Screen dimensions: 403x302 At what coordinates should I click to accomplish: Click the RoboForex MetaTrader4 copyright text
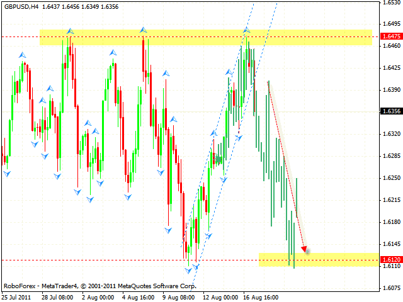click(x=99, y=285)
